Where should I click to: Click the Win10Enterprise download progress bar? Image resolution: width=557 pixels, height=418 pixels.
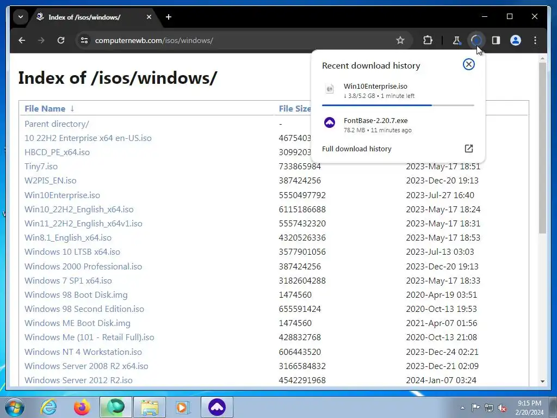tap(398, 105)
